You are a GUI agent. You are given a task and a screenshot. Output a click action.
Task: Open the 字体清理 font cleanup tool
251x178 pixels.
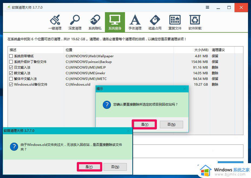pos(135,22)
